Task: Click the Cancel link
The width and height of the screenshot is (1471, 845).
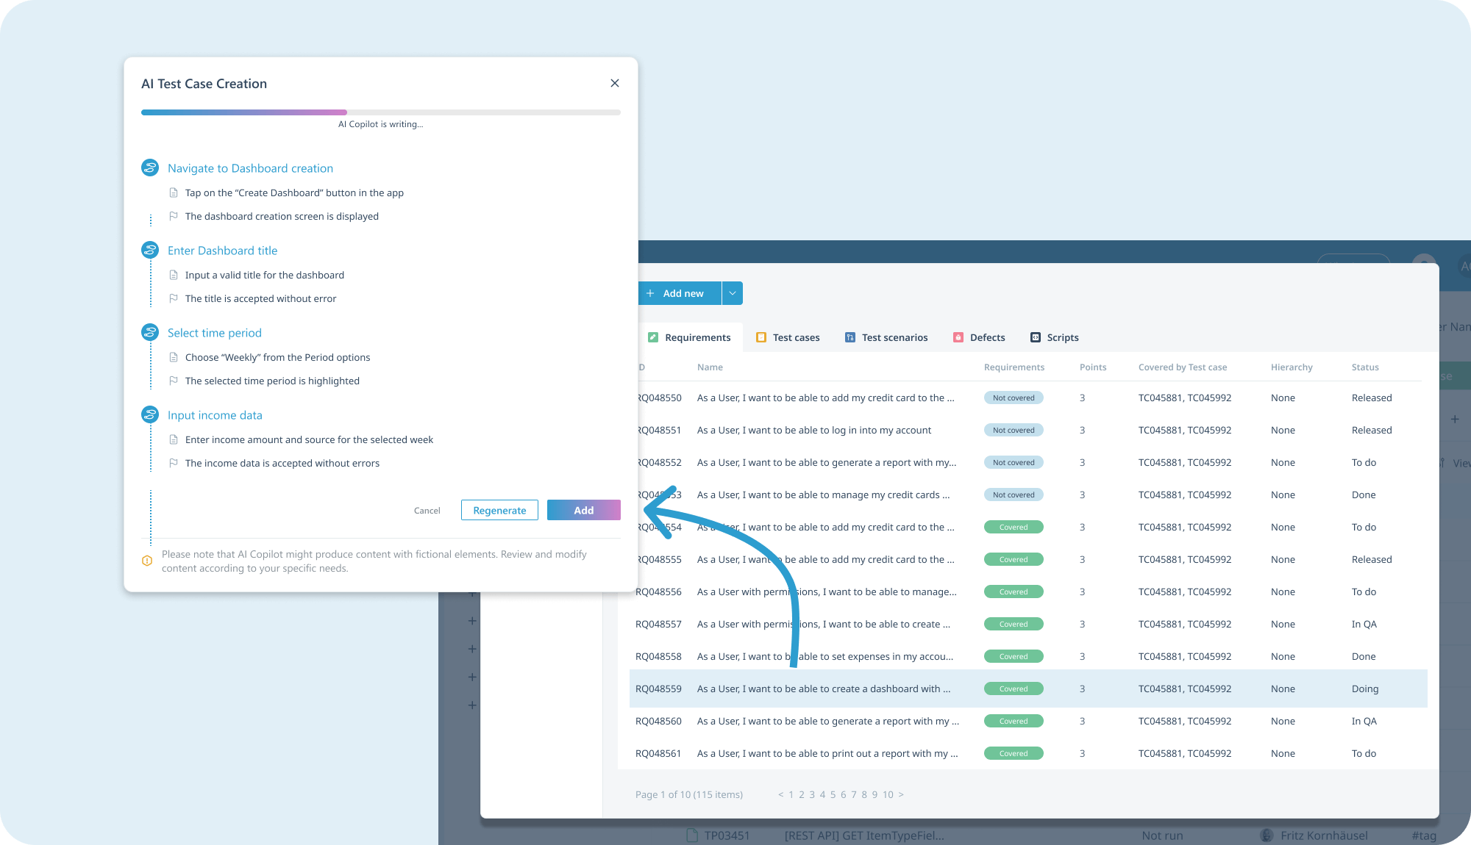Action: pos(427,510)
